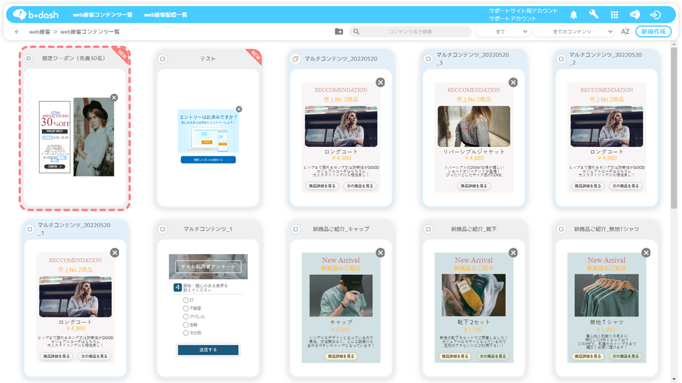Tick the 新商品ご紹介_無地Tシャツ checkbox
682x383 pixels.
pos(561,229)
